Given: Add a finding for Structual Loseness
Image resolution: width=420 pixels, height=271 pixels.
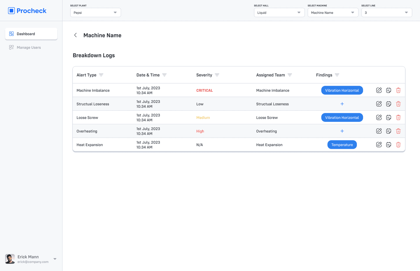Looking at the screenshot, I should [x=342, y=104].
